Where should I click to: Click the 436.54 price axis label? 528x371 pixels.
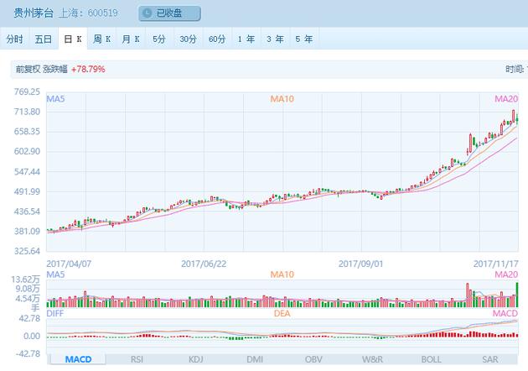27,212
